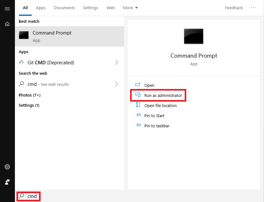Show Photos (7+) results
The height and width of the screenshot is (202, 264).
tap(30, 95)
